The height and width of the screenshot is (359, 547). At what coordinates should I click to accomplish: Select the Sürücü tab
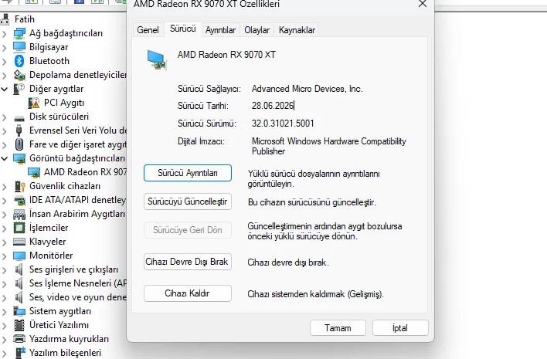click(183, 29)
